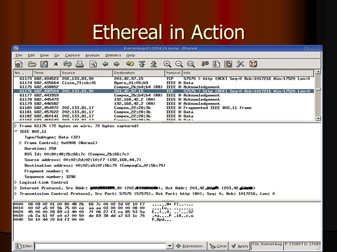Select highlighted packet 61176 row
This screenshot has height=252, width=337.
coord(164,91)
